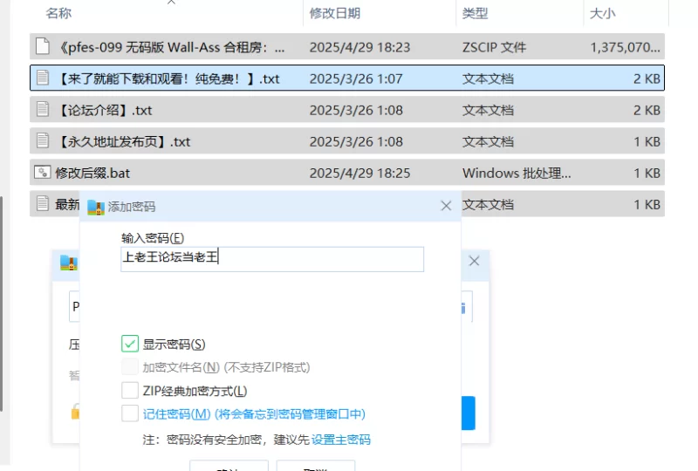698x471 pixels.
Task: Uncheck 显示密码(S) checkbox
Action: coord(130,345)
